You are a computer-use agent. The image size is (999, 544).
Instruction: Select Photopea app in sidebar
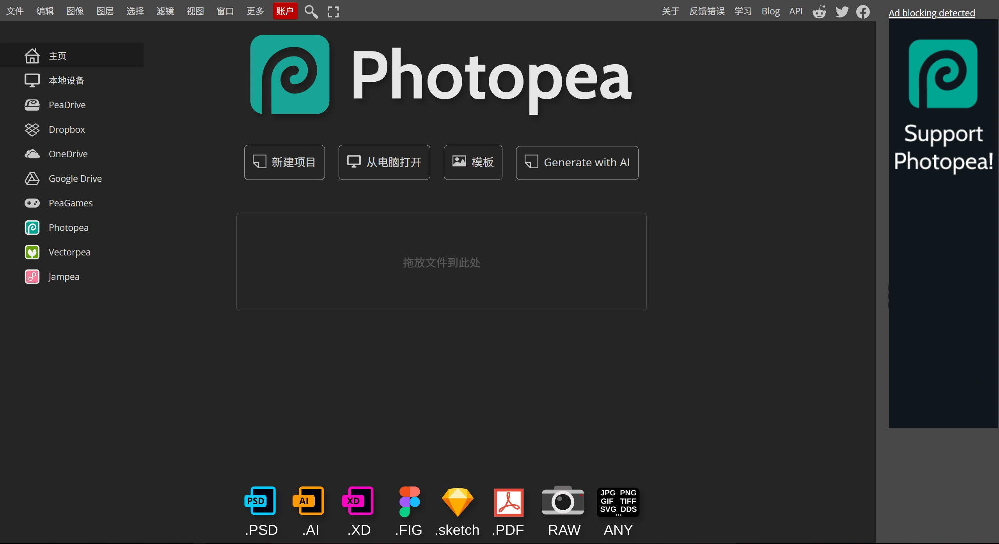click(x=72, y=227)
